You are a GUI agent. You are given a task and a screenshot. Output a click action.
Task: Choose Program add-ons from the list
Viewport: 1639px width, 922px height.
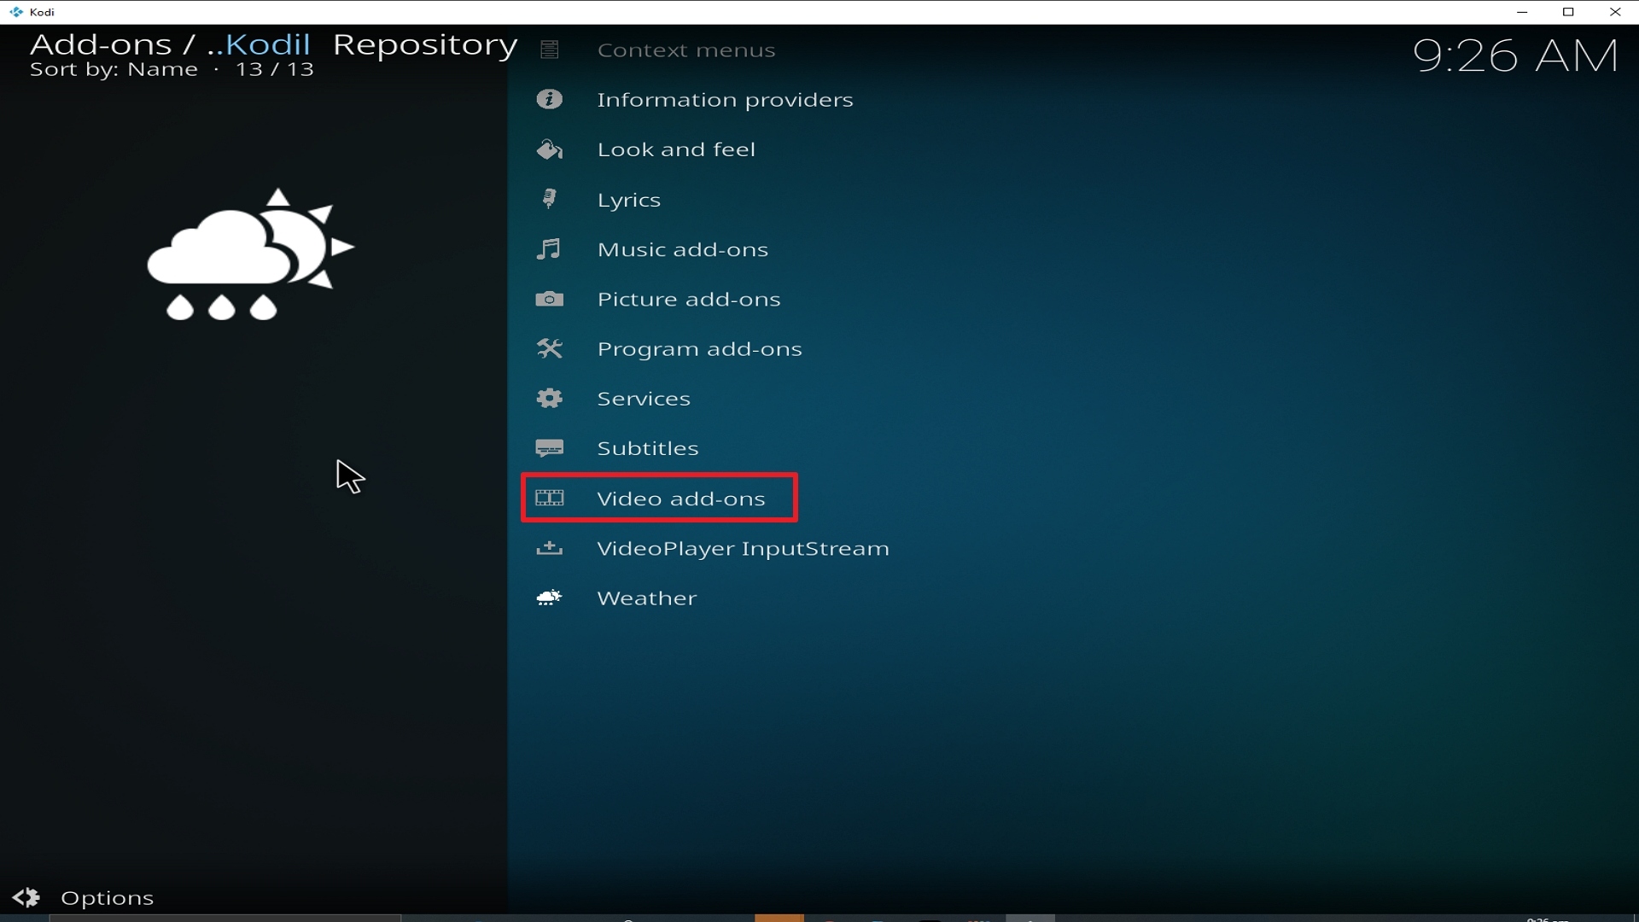click(700, 349)
